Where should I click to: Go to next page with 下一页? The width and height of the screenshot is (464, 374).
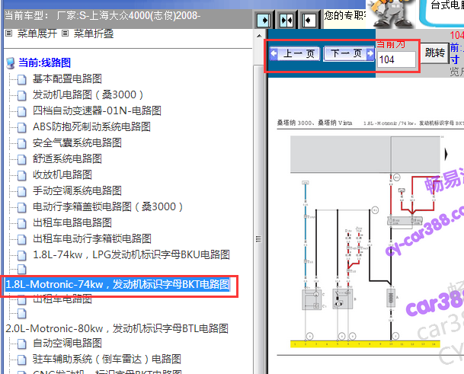[349, 53]
